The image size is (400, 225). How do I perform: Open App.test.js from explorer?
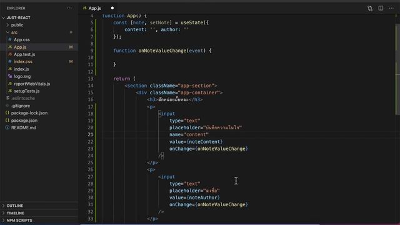24,54
